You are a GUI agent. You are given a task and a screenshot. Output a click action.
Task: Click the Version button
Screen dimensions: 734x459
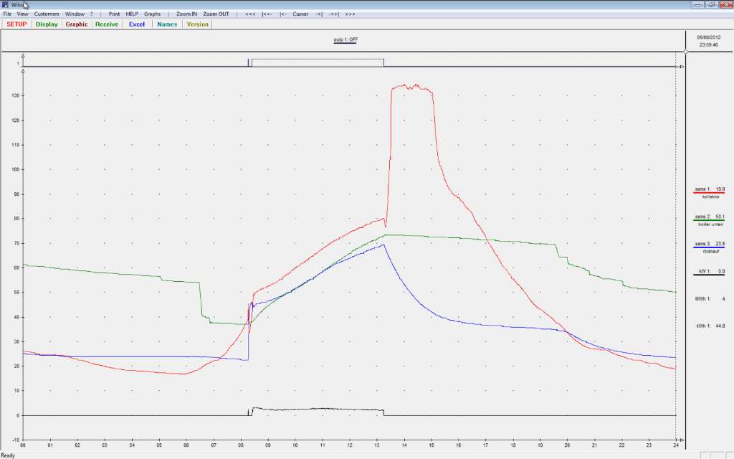pyautogui.click(x=198, y=24)
